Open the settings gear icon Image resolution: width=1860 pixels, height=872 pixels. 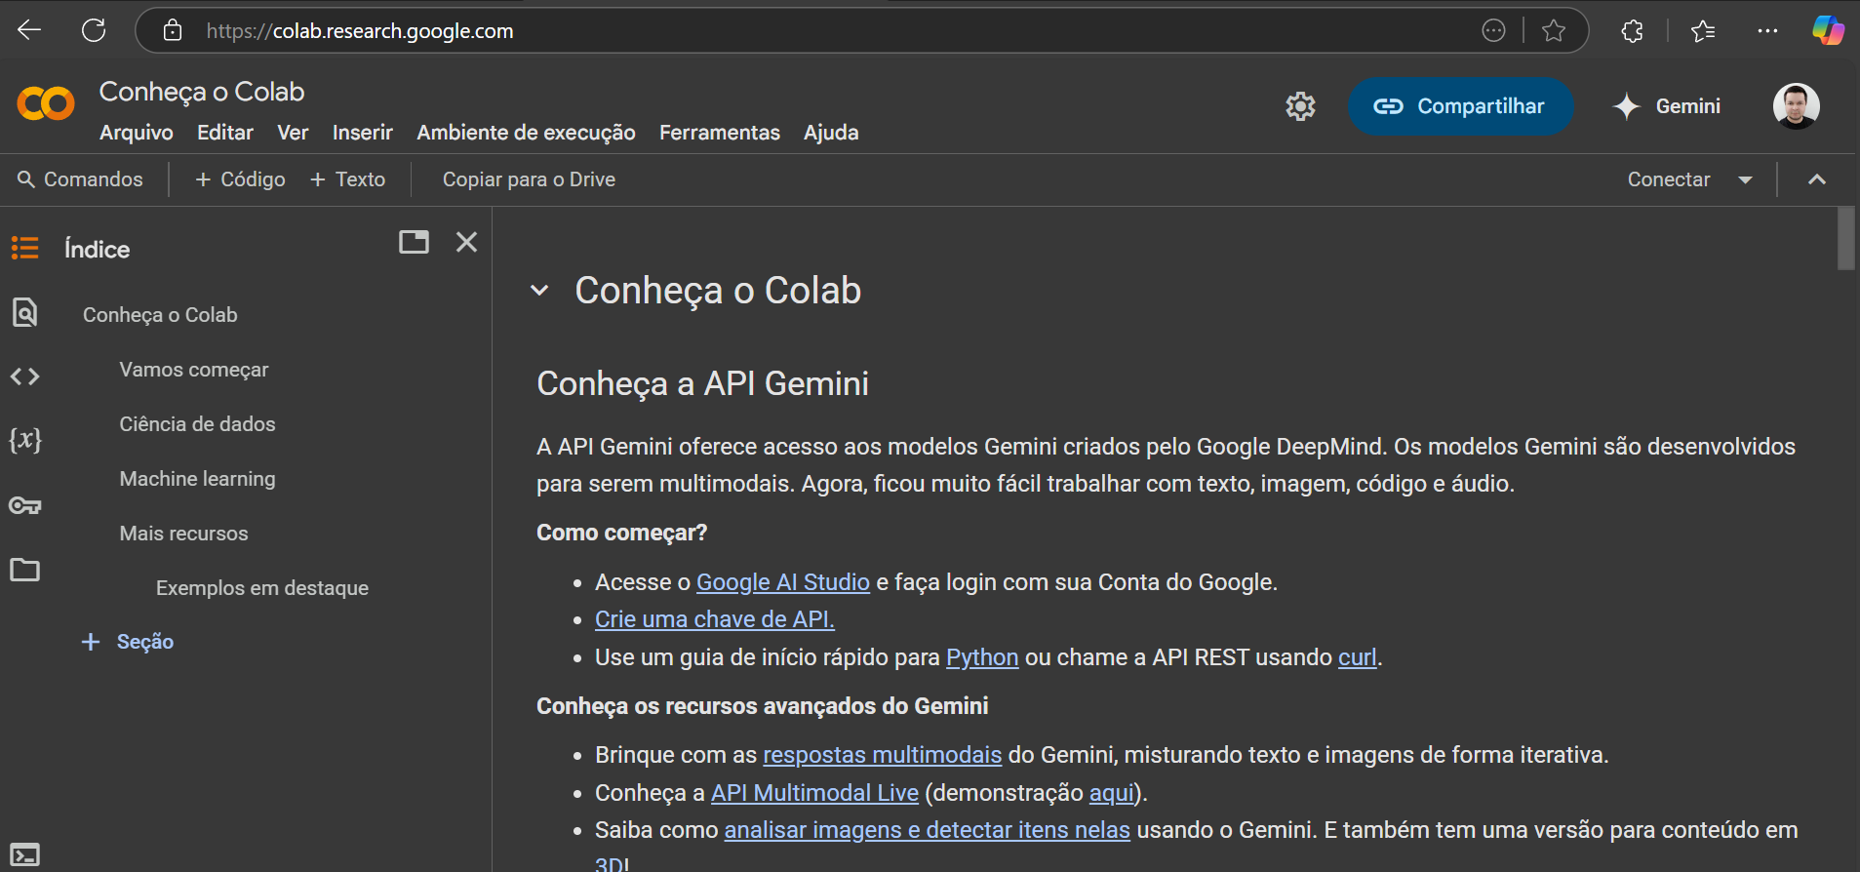coord(1300,106)
